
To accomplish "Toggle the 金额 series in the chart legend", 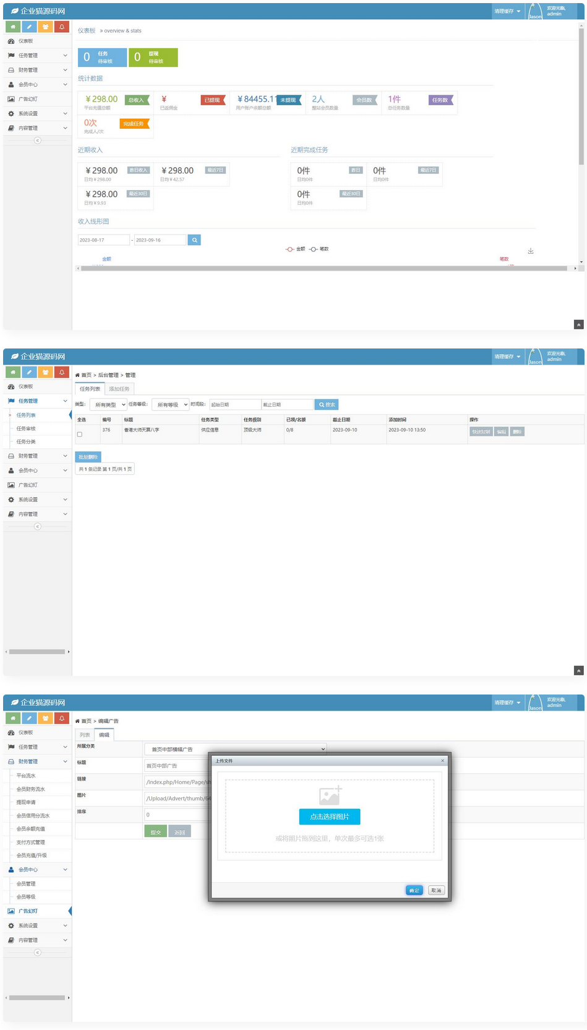I will click(x=295, y=249).
